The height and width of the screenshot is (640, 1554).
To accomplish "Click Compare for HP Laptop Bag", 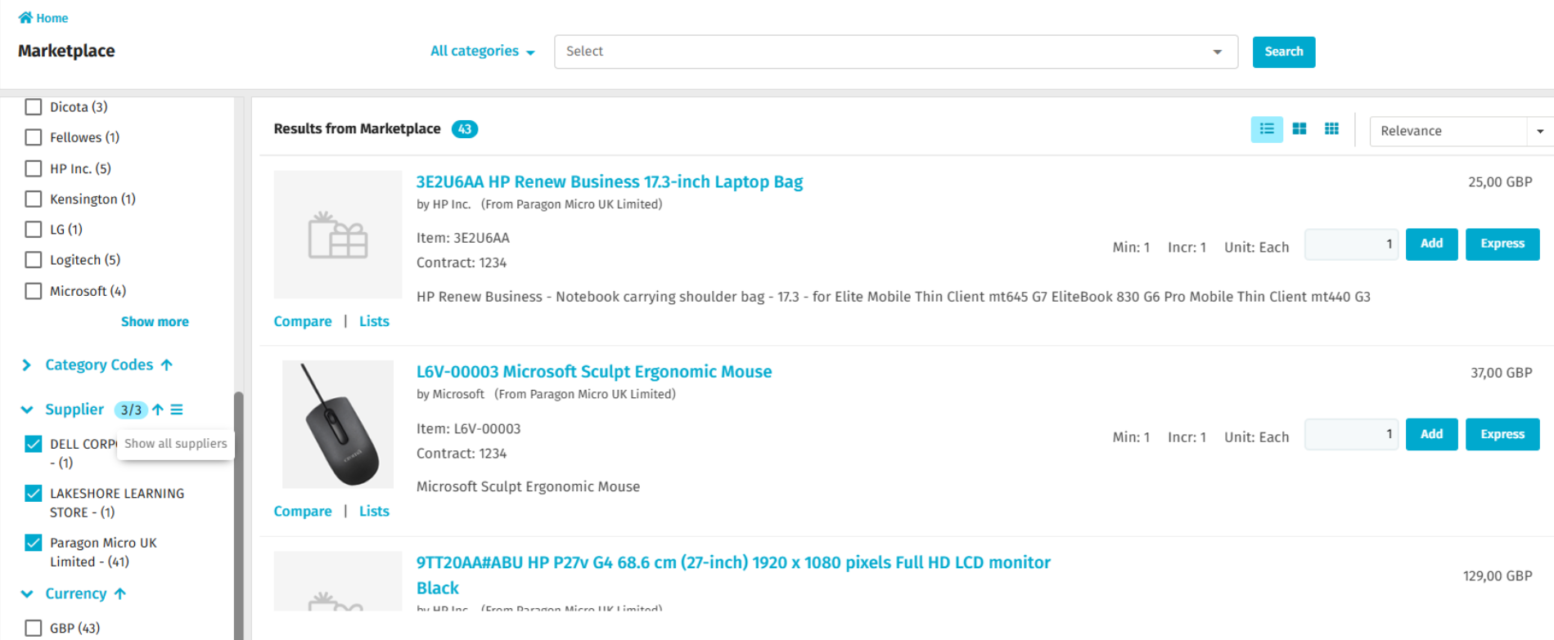I will click(x=302, y=321).
